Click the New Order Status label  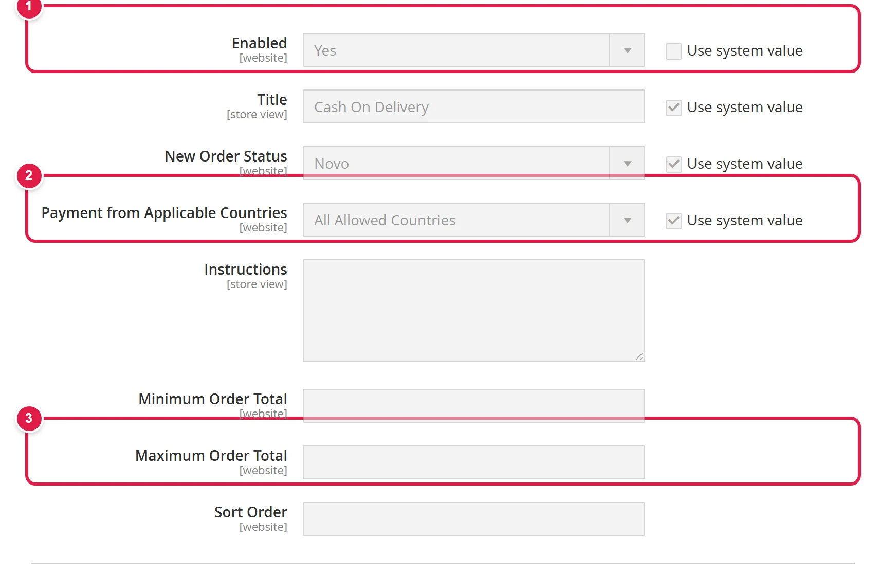pyautogui.click(x=226, y=156)
